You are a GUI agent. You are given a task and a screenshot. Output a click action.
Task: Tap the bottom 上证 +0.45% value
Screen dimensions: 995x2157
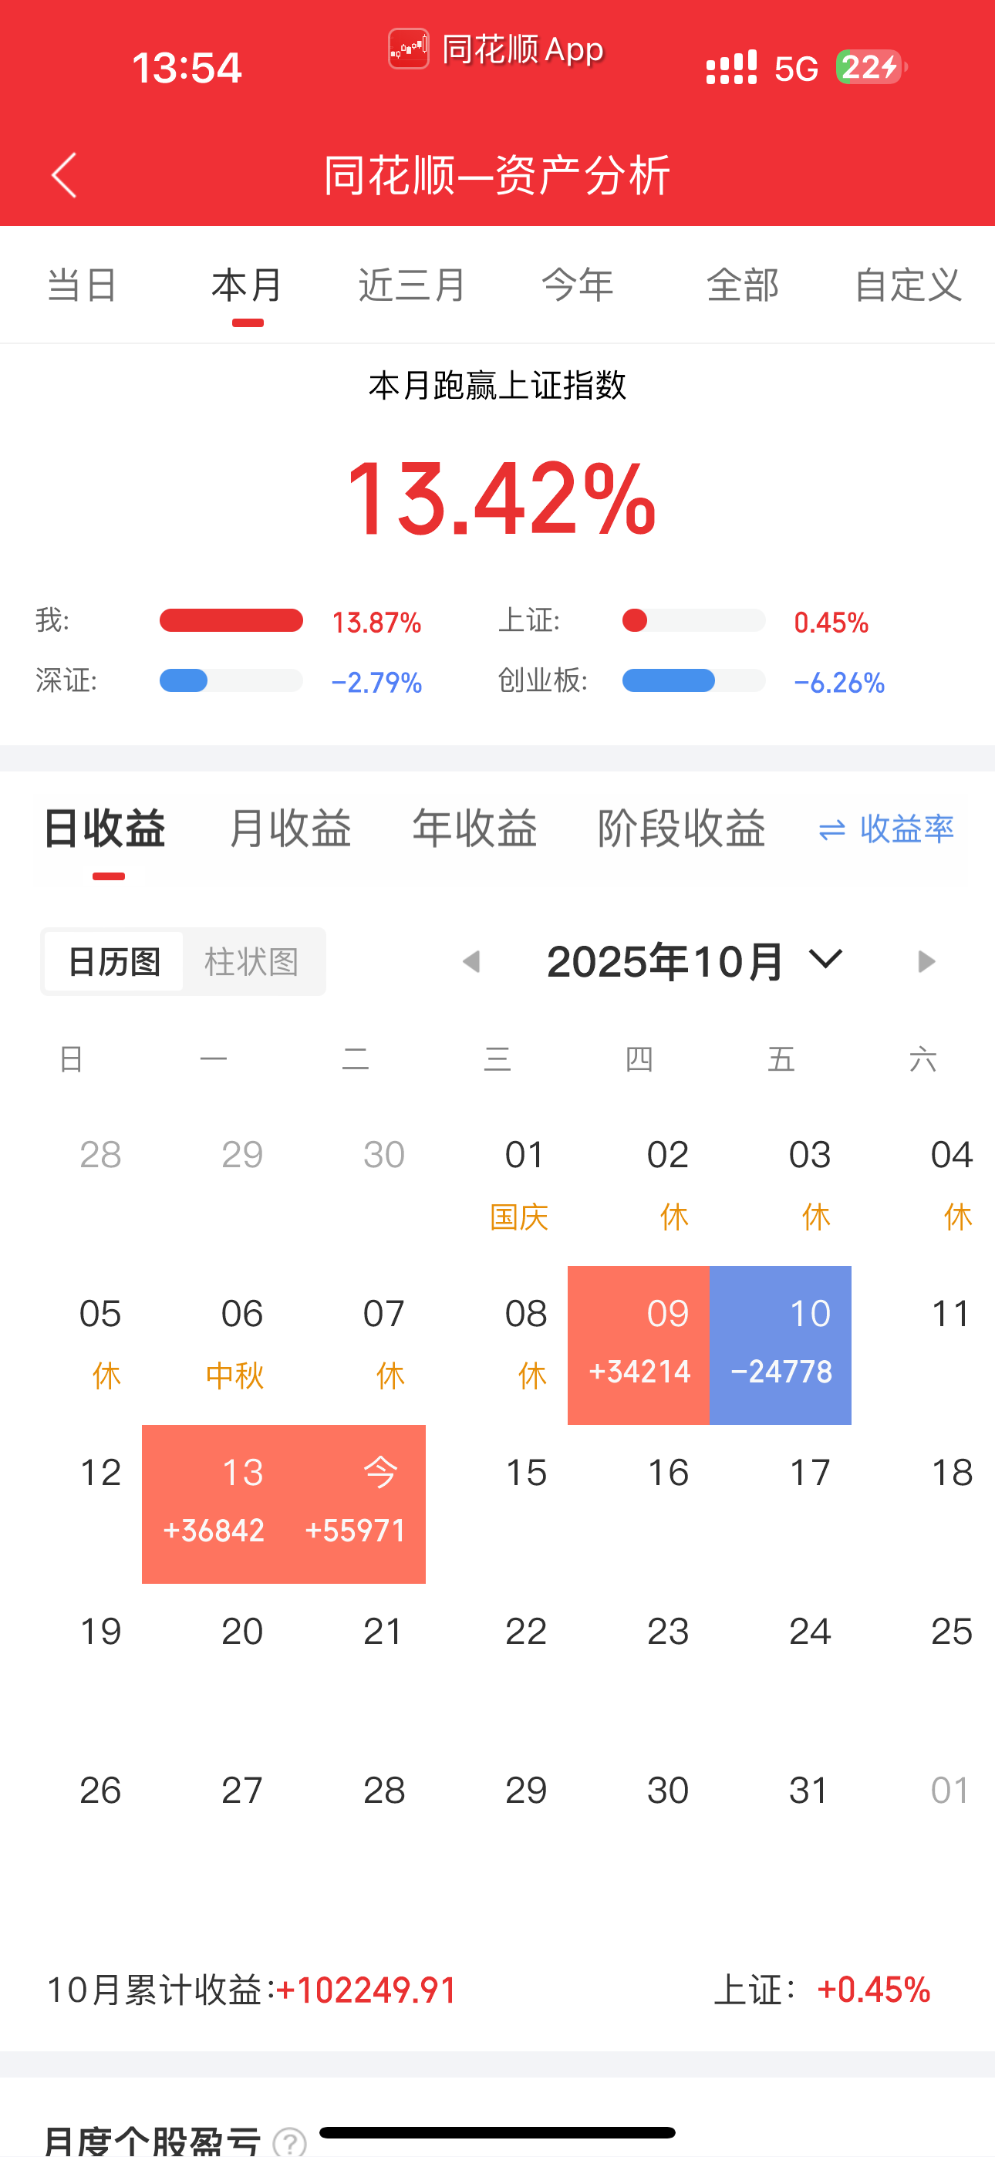874,1990
